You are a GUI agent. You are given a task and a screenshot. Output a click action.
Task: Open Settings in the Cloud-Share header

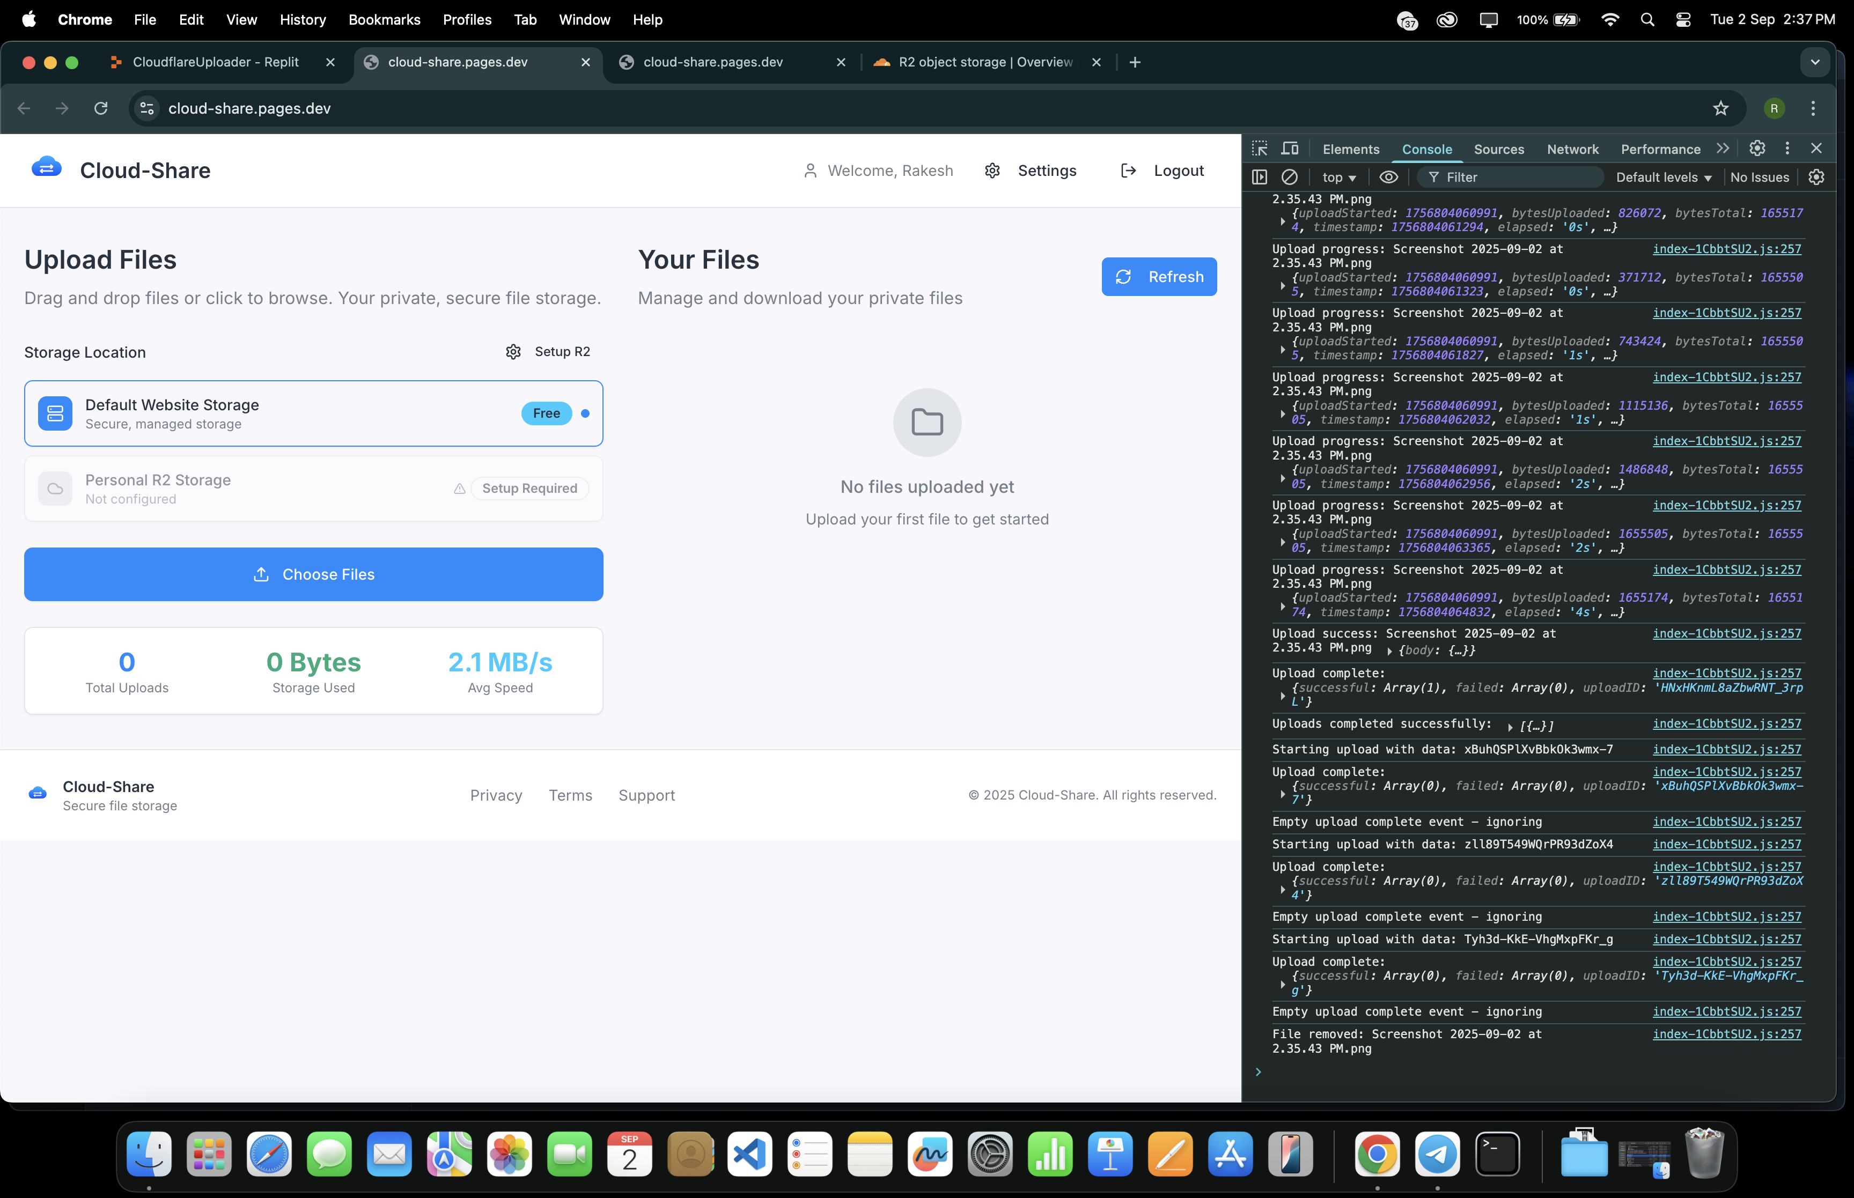1031,171
